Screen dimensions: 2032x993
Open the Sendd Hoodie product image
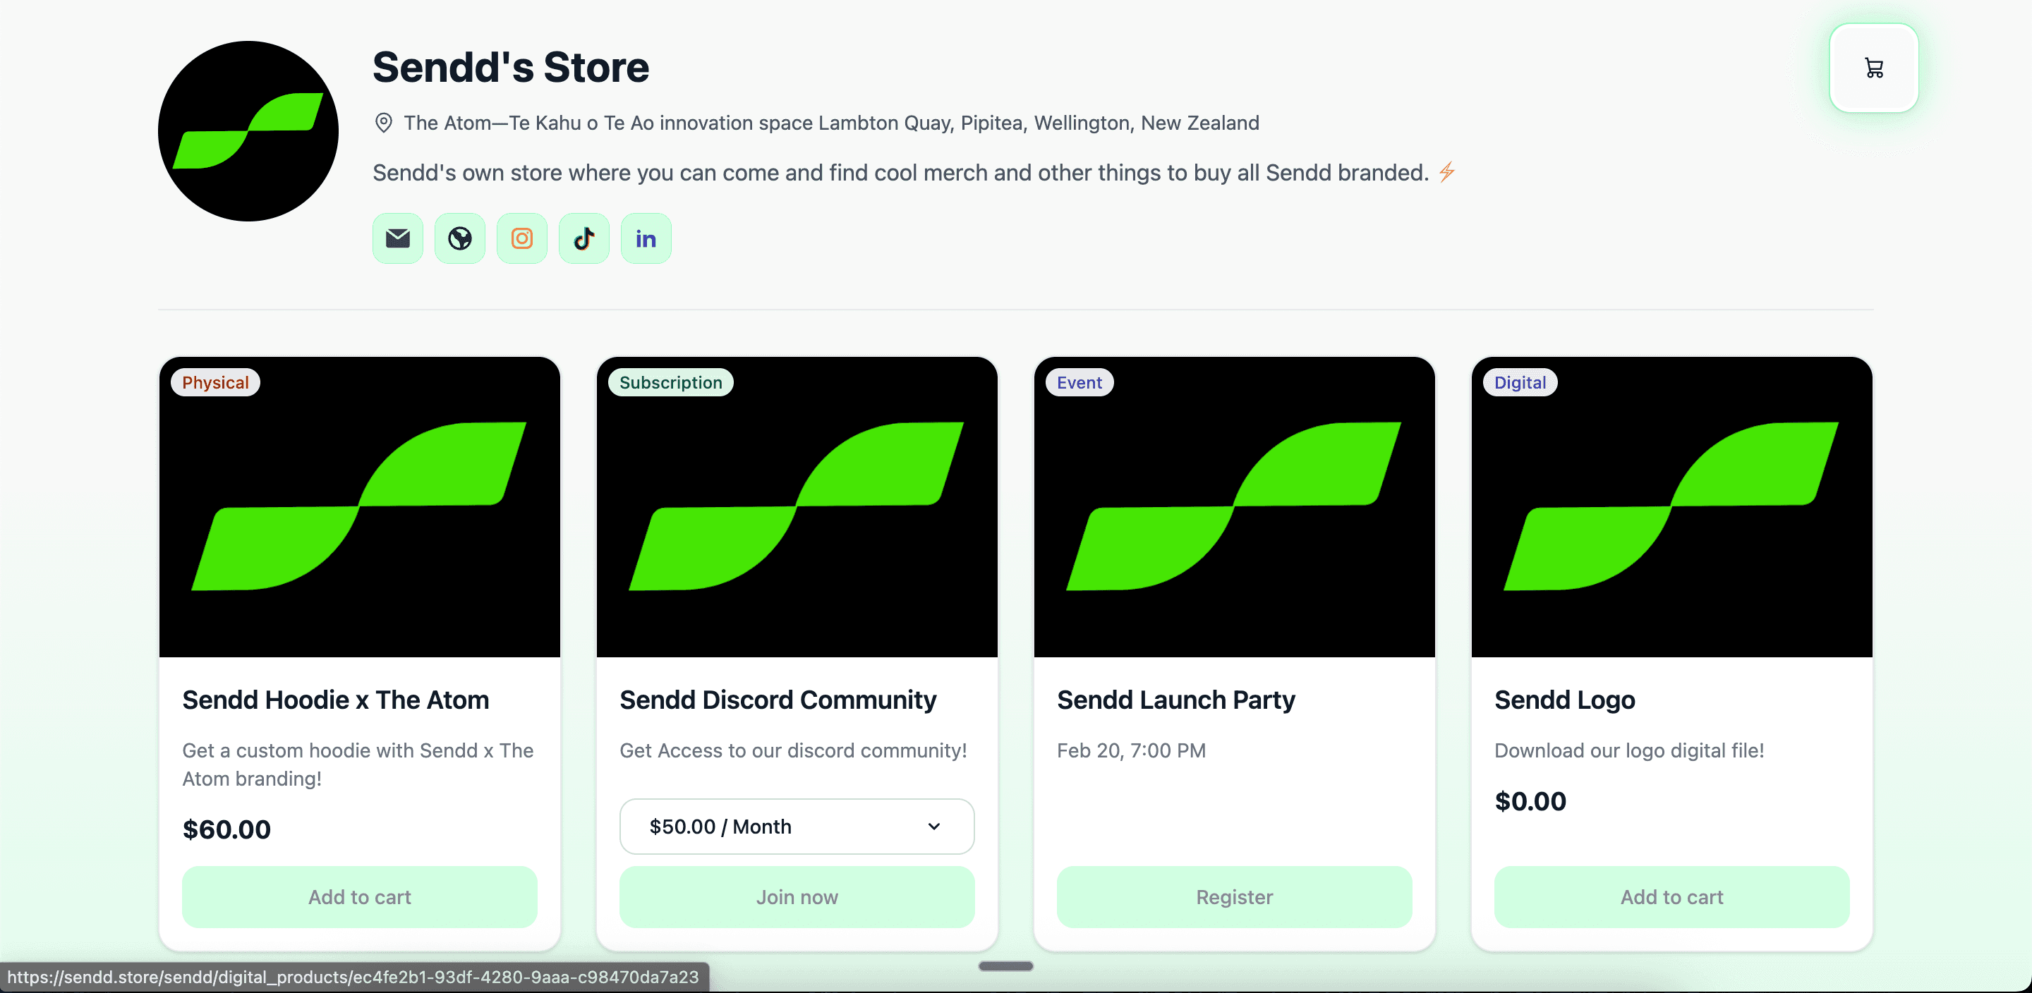(360, 507)
